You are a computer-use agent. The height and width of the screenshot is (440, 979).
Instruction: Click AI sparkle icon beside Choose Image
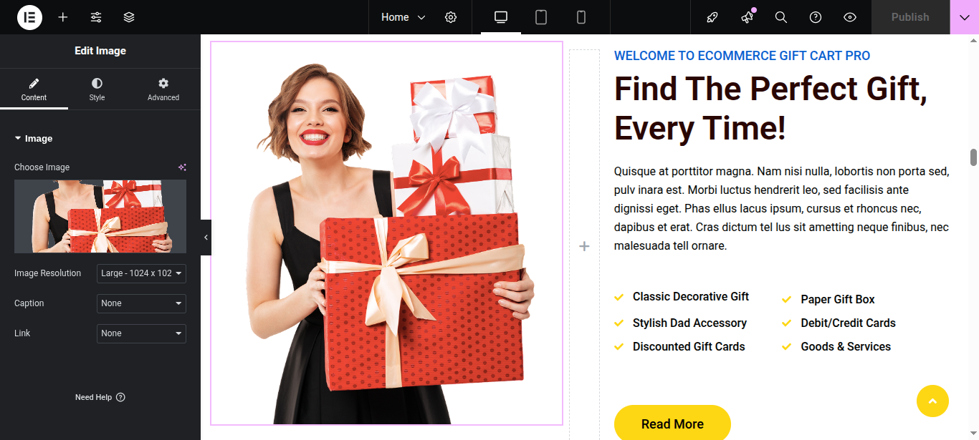pyautogui.click(x=182, y=167)
